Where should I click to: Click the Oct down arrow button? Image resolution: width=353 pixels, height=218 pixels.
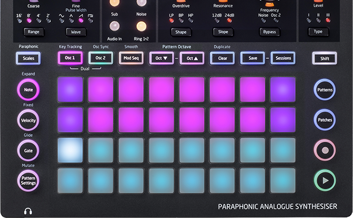coord(161,58)
